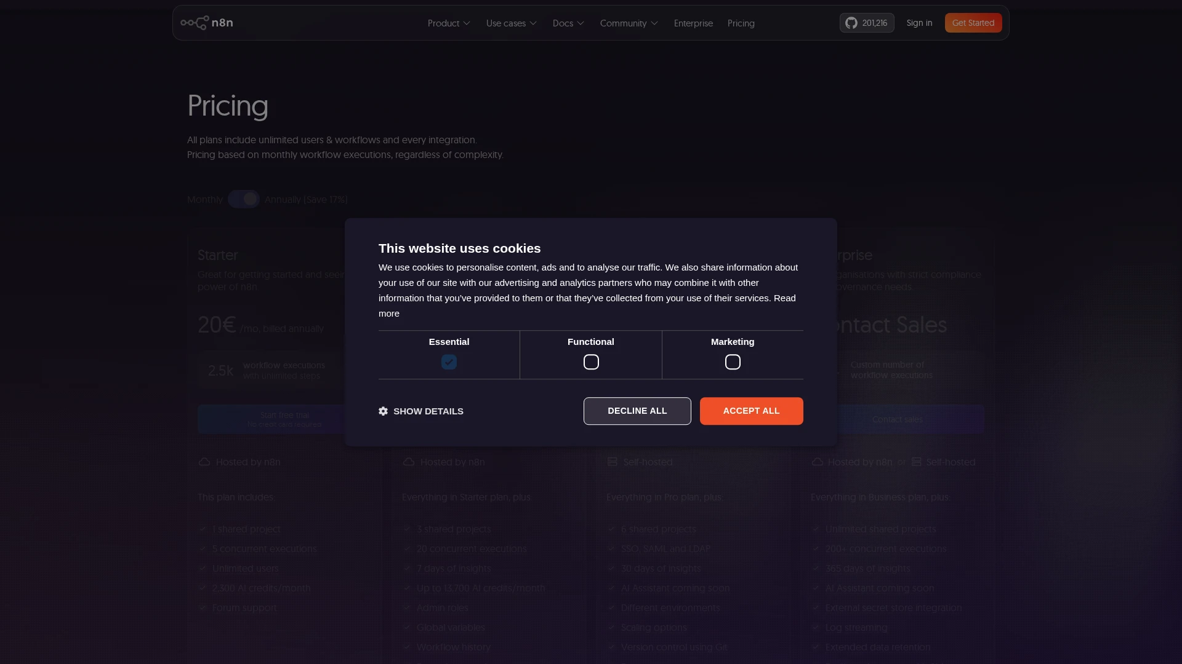Click the Starter plan Start free trial button
The height and width of the screenshot is (664, 1182).
(284, 419)
